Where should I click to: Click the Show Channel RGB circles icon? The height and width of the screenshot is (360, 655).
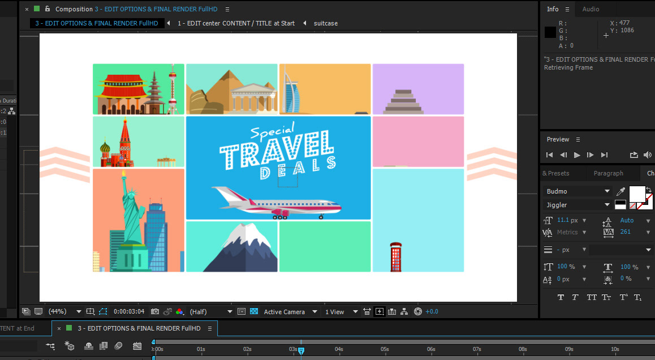tap(180, 312)
